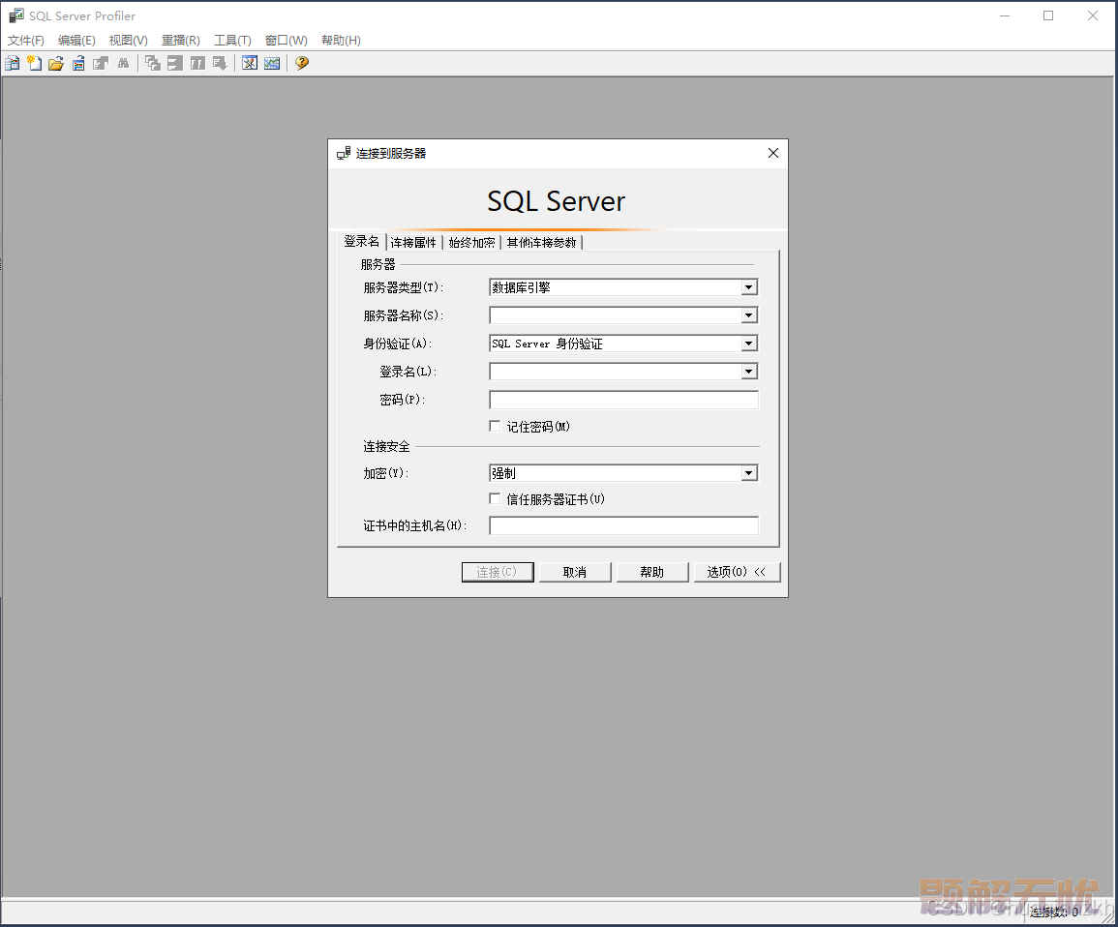Click the yellow Help question mark icon
This screenshot has width=1118, height=927.
(302, 64)
